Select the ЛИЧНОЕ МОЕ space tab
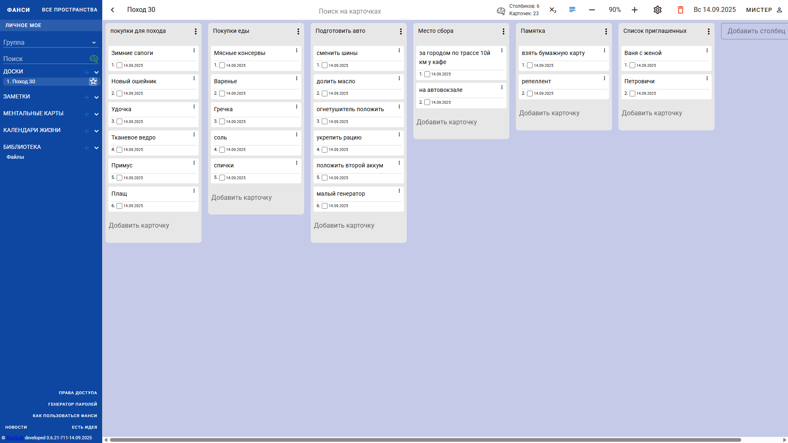788x443 pixels. pos(23,25)
